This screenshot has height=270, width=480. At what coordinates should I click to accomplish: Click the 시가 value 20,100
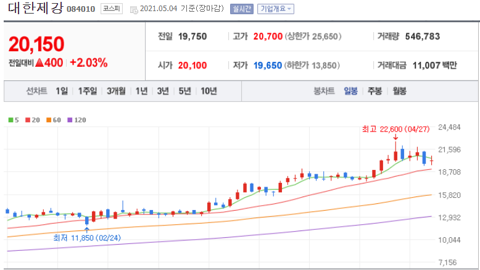point(192,65)
